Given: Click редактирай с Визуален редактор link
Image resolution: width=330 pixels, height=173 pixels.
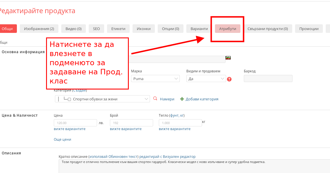Looking at the screenshot, I should (167, 156).
